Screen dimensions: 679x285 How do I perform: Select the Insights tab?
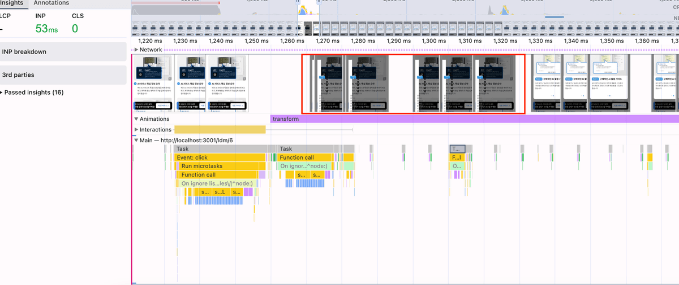click(12, 3)
